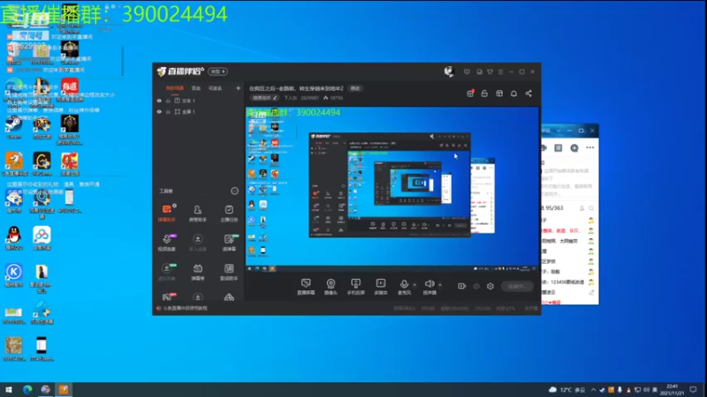Viewport: 707px width, 397px height.
Task: Open the bell notifications icon
Action: (513, 94)
